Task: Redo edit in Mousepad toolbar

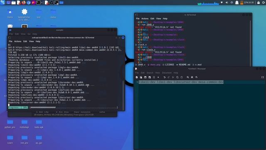Action: [x=169, y=77]
